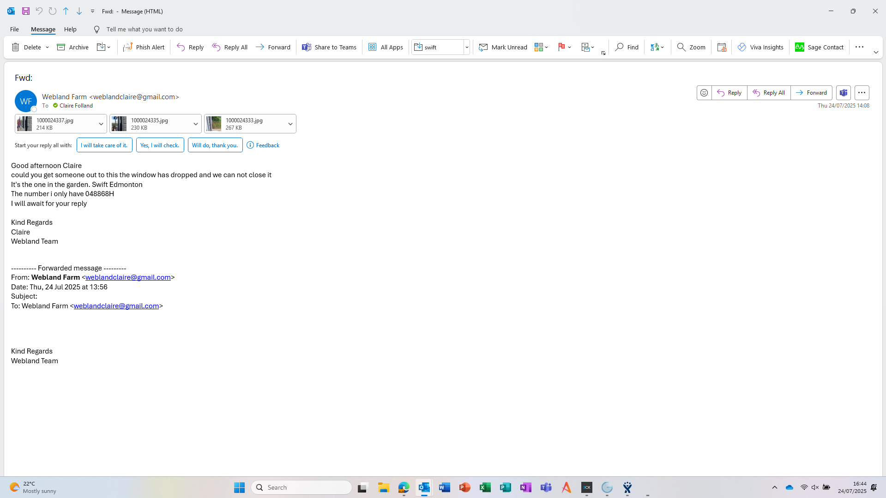886x498 pixels.
Task: Expand the Quick Steps gallery dropdown
Action: (x=467, y=47)
